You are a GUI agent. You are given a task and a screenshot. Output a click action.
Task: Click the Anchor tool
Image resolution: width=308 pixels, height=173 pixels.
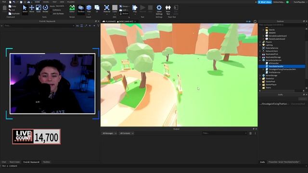pyautogui.click(x=124, y=14)
